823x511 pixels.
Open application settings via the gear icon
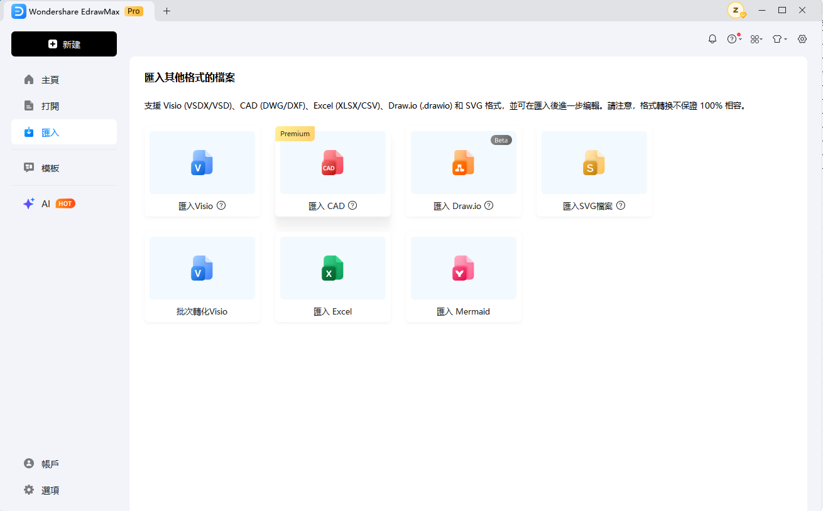point(802,38)
